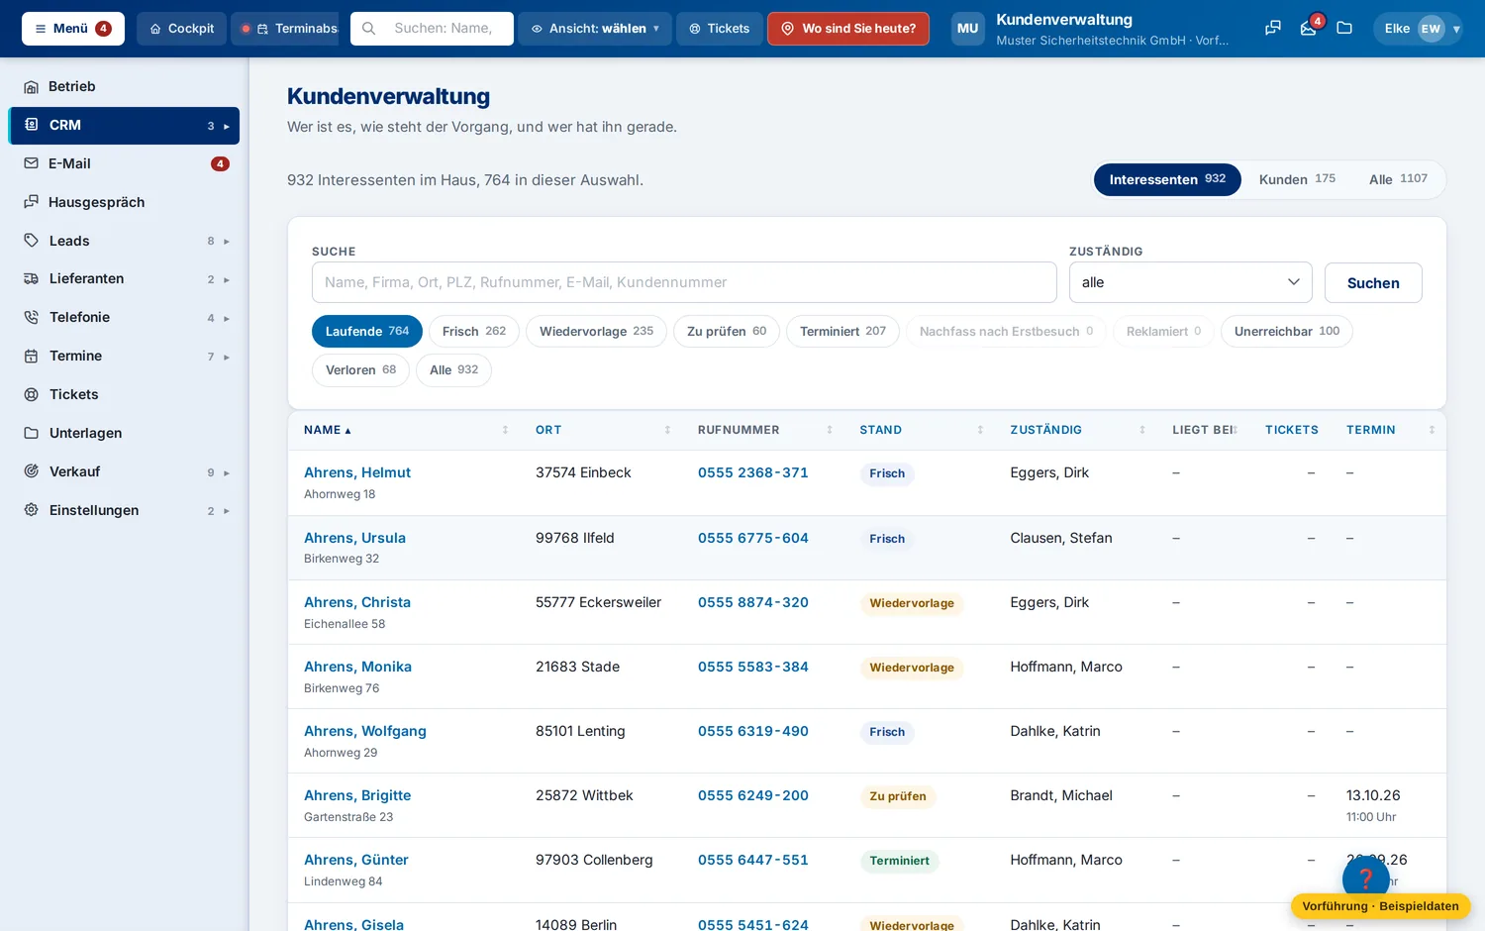Image resolution: width=1485 pixels, height=931 pixels.
Task: Open Telefonie in the sidebar
Action: coord(124,317)
